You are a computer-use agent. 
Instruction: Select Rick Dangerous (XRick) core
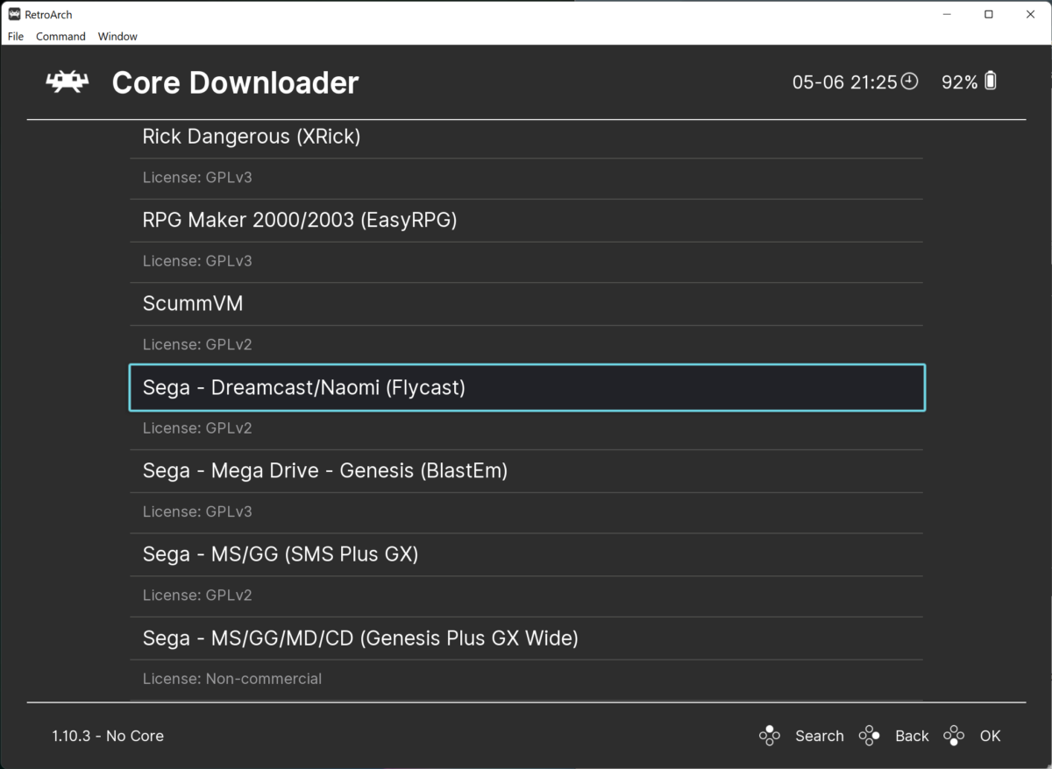click(x=526, y=138)
